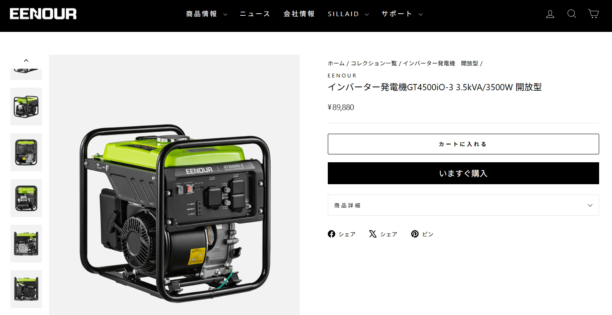Open the shopping cart icon
612x315 pixels.
click(593, 14)
